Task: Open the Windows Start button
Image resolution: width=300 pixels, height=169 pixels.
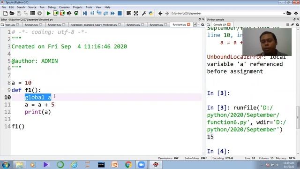Action: click(x=6, y=165)
